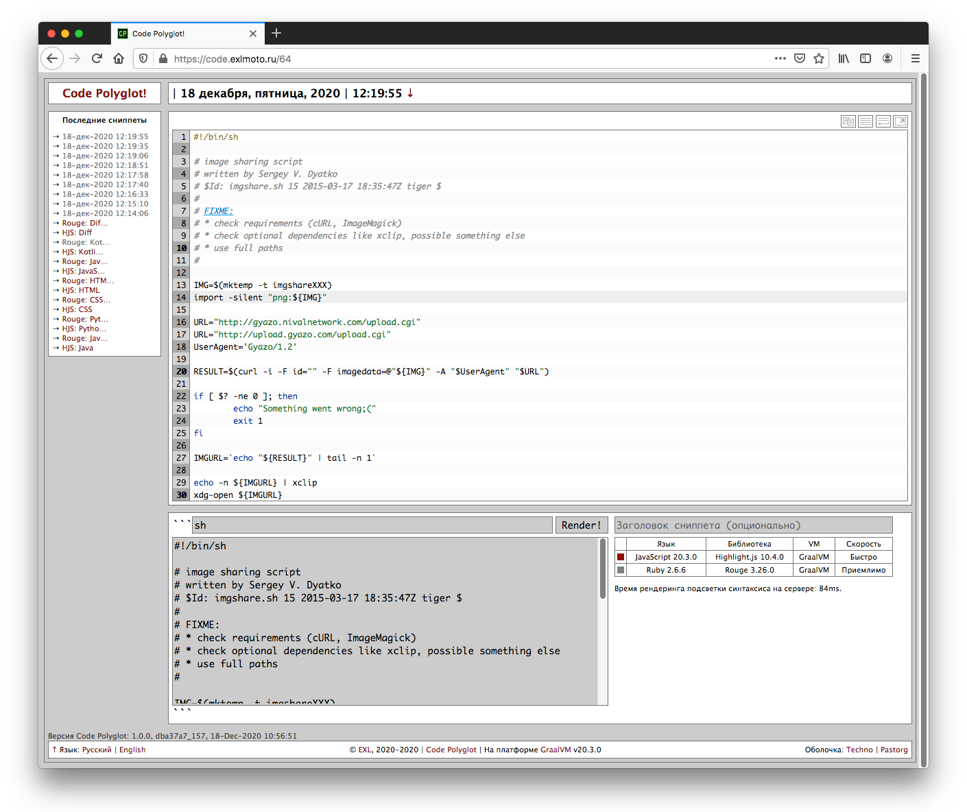Open the 'HJS: Diff' snippet

pyautogui.click(x=77, y=232)
